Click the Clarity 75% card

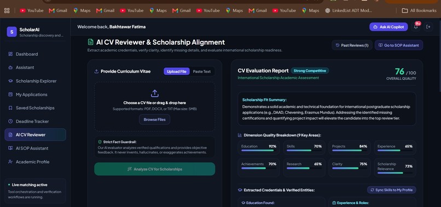click(350, 168)
